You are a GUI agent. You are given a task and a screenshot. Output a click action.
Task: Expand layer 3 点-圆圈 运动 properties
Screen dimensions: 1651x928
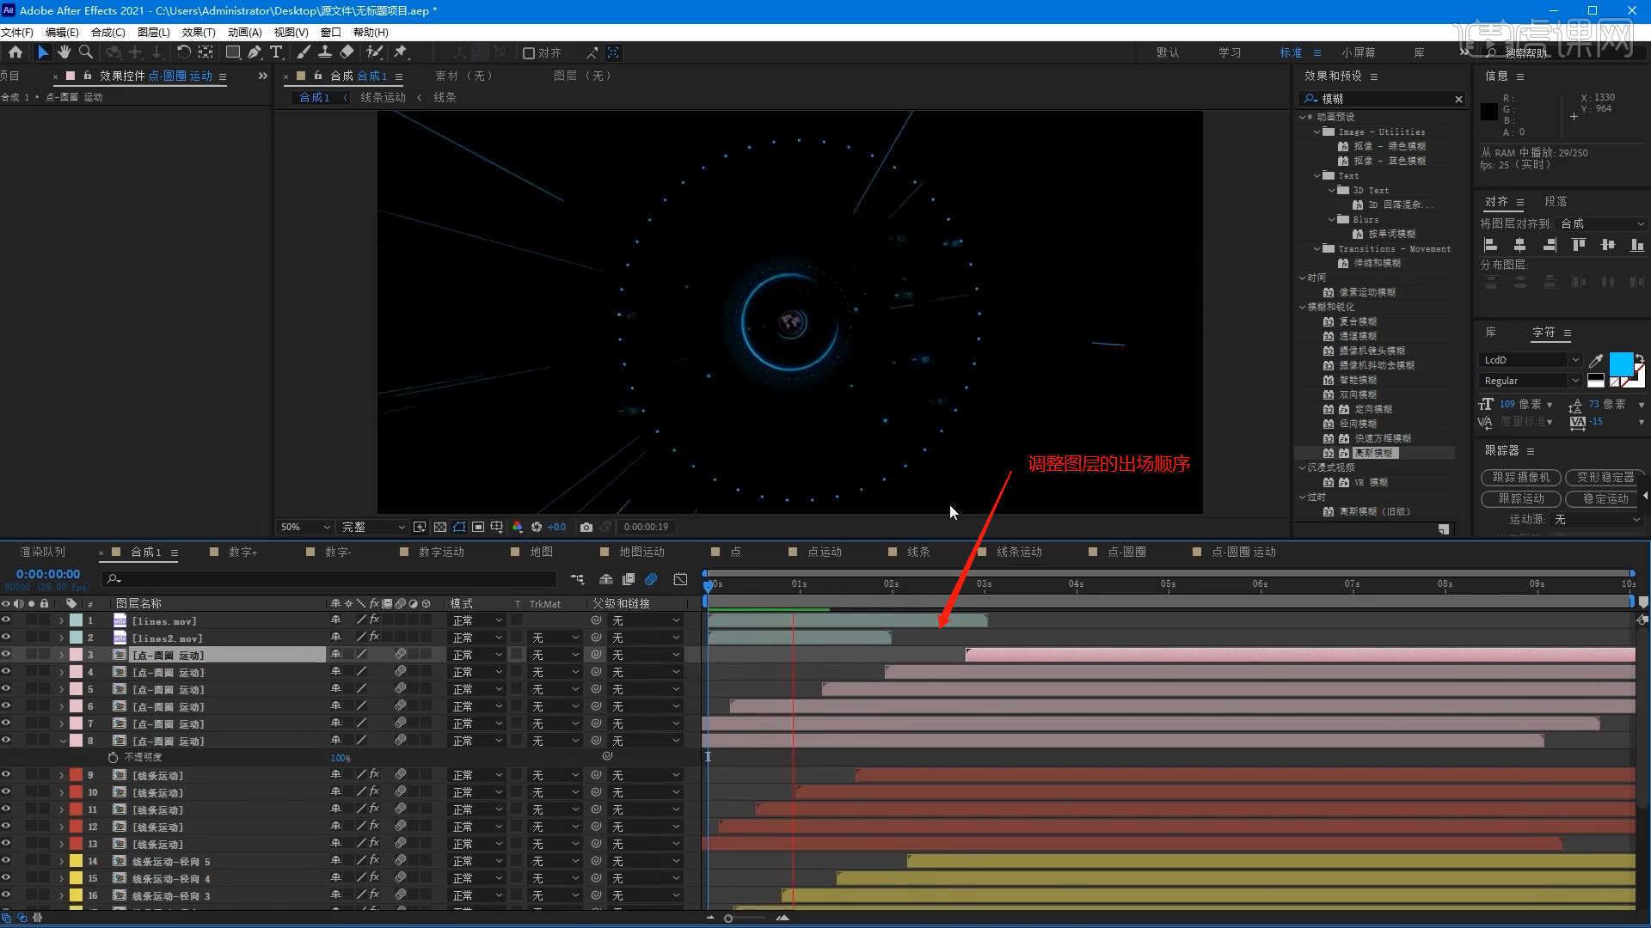coord(62,655)
